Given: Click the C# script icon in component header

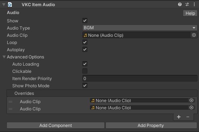Looking at the screenshot, I should click(x=10, y=5).
